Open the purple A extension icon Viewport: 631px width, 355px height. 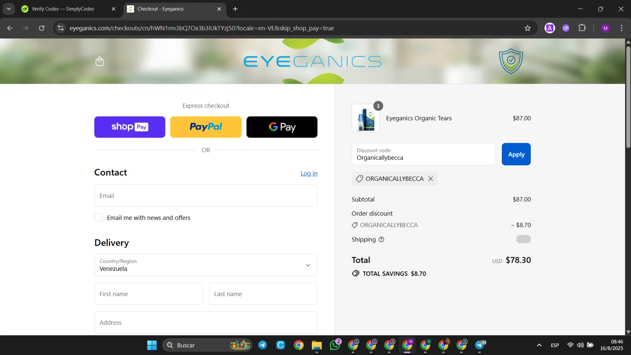click(550, 28)
